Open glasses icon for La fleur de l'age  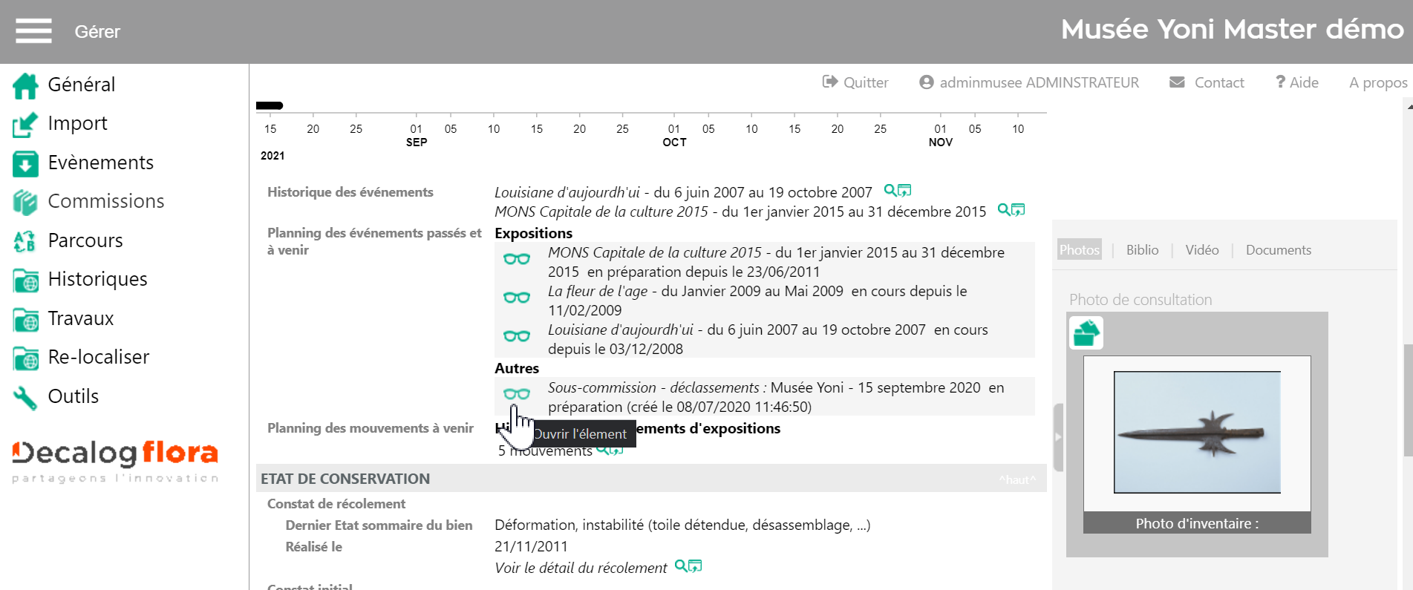pos(516,298)
